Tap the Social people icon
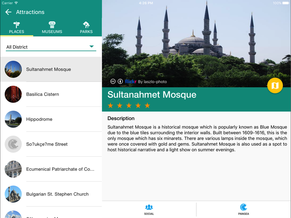Screen dimensions: 291x218 click(149, 207)
